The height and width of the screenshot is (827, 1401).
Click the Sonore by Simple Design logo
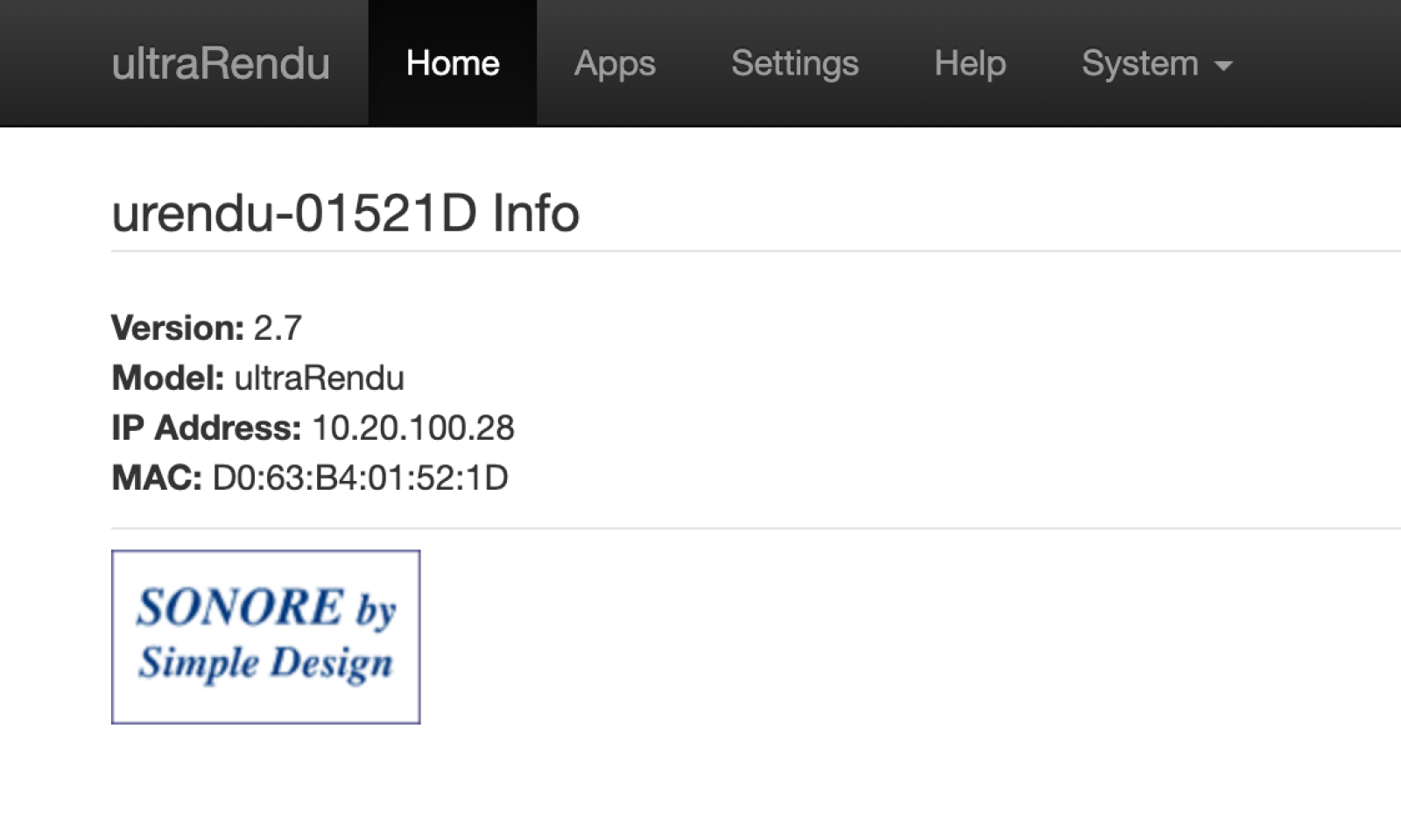265,637
